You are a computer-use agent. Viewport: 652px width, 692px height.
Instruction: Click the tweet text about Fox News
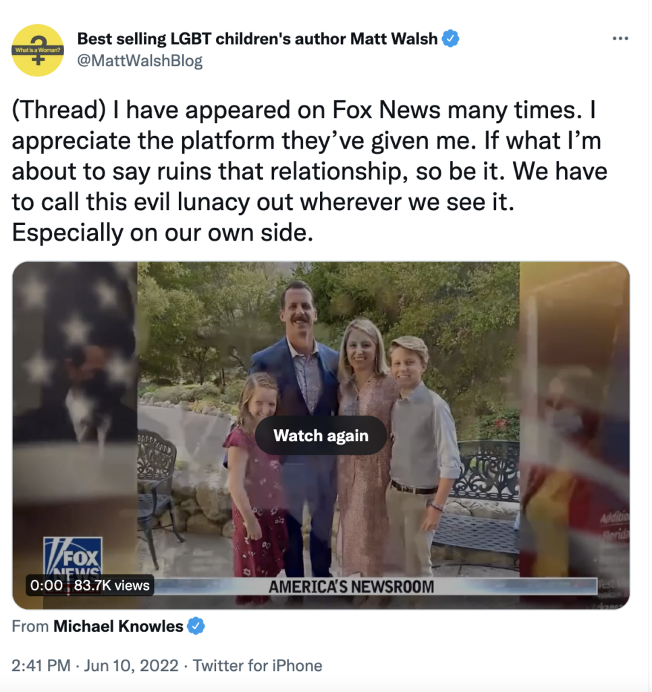[309, 171]
